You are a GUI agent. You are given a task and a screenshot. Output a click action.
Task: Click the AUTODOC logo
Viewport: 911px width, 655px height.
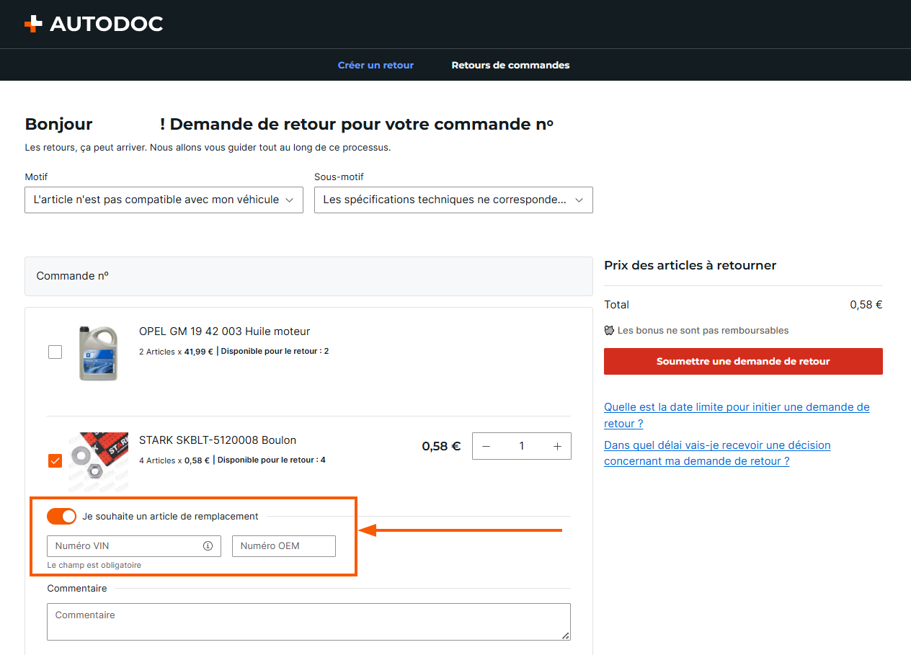tap(94, 24)
